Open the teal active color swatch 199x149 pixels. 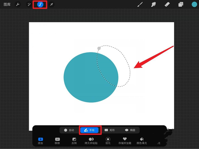pos(194,5)
